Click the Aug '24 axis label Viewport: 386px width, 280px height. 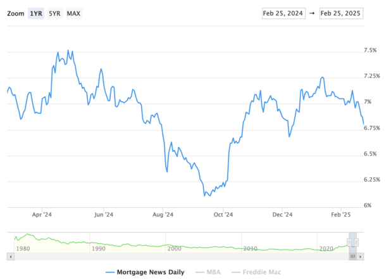163,215
